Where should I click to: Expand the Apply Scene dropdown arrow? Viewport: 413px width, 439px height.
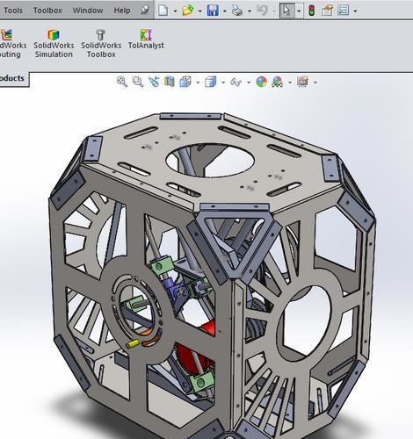coord(290,83)
